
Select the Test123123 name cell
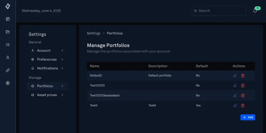(97, 86)
